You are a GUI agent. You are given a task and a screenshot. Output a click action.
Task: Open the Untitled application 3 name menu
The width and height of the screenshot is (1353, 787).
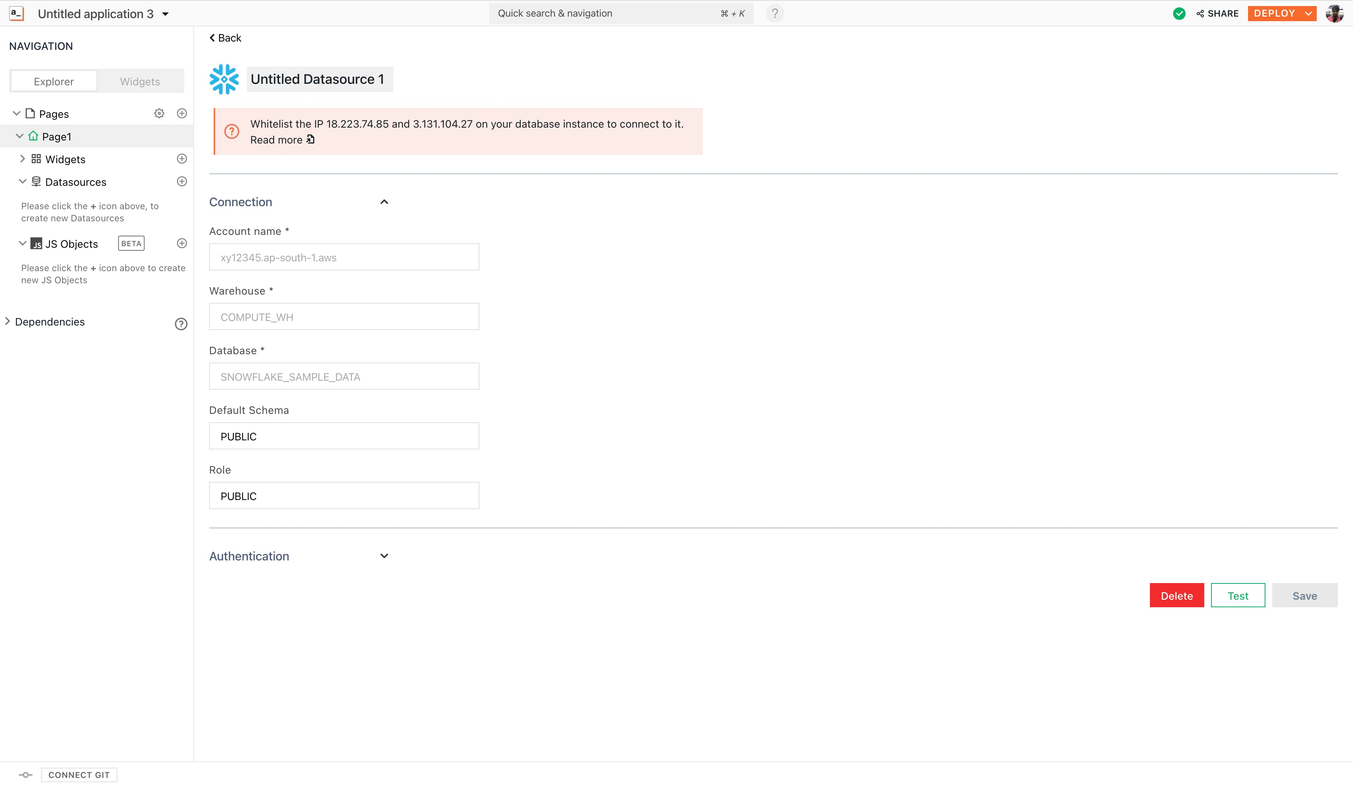click(165, 14)
